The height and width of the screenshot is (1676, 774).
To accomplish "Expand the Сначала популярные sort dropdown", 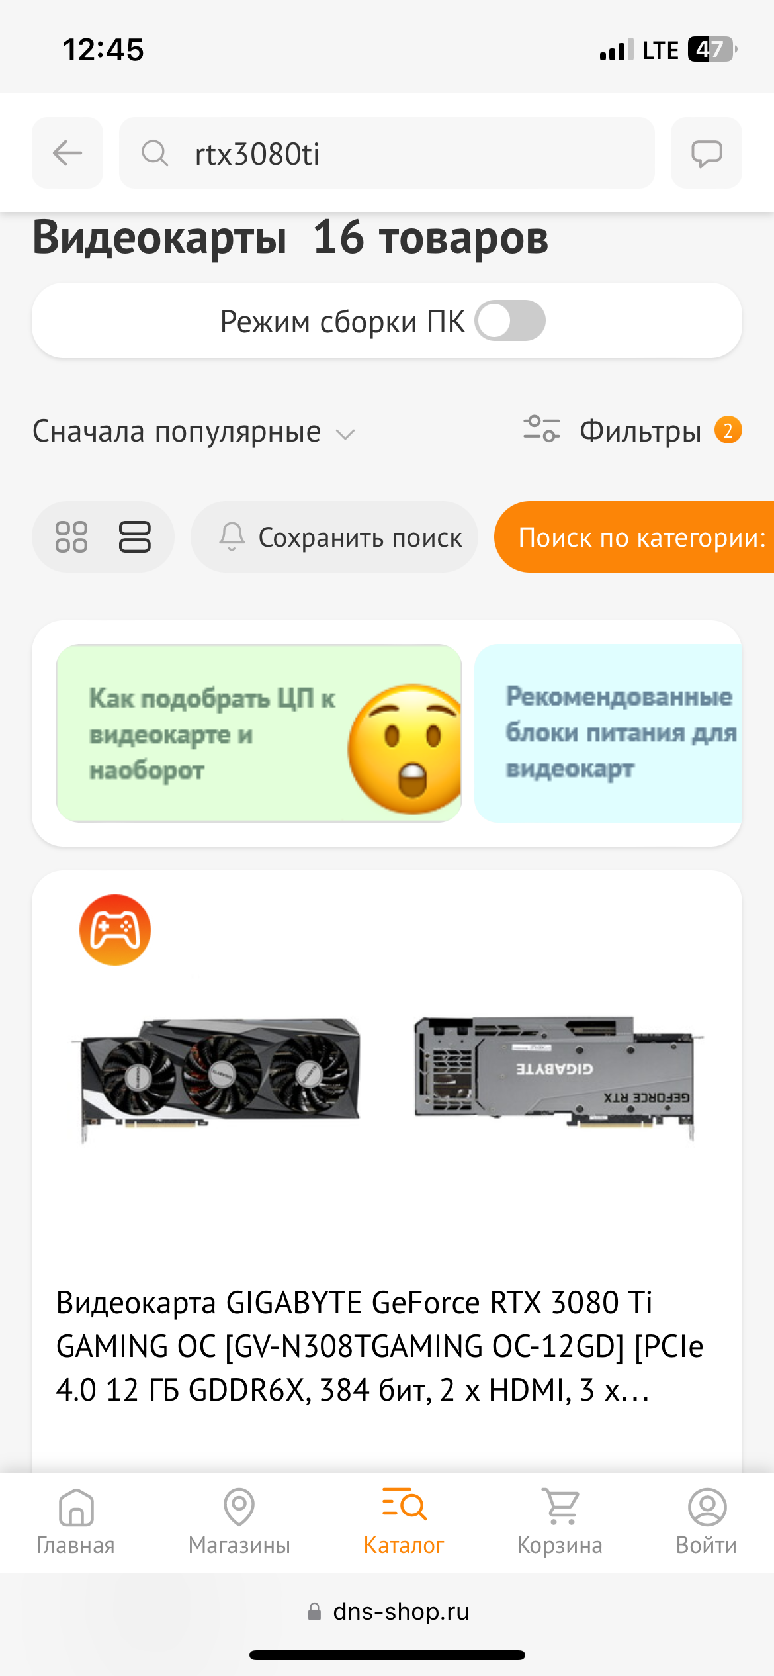I will point(194,432).
